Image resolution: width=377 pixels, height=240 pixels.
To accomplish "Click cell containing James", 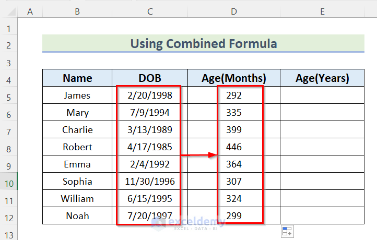I will 77,95.
